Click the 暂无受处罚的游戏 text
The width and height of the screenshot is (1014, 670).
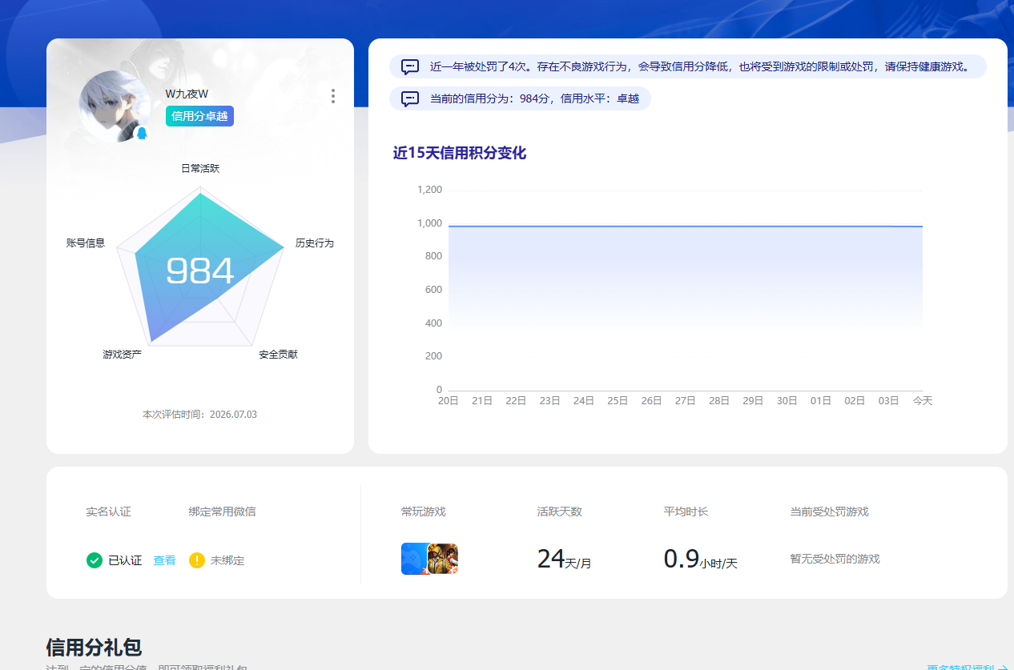point(835,559)
